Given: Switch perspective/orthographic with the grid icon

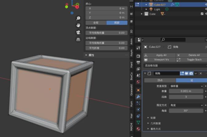Looking at the screenshot, I should click(78, 40).
